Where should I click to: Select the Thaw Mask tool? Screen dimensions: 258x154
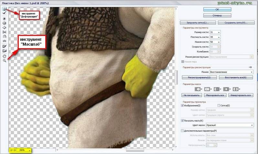[x=5, y=51]
